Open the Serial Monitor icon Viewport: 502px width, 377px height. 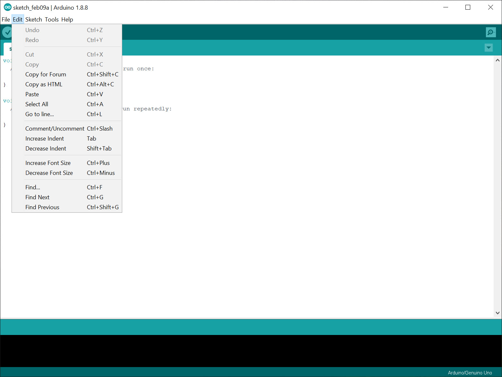(x=490, y=32)
